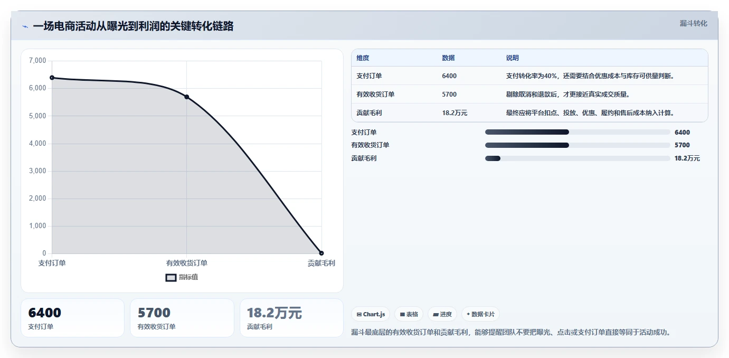Click the 支付订单 progress bar
This screenshot has height=358, width=729.
coord(577,132)
